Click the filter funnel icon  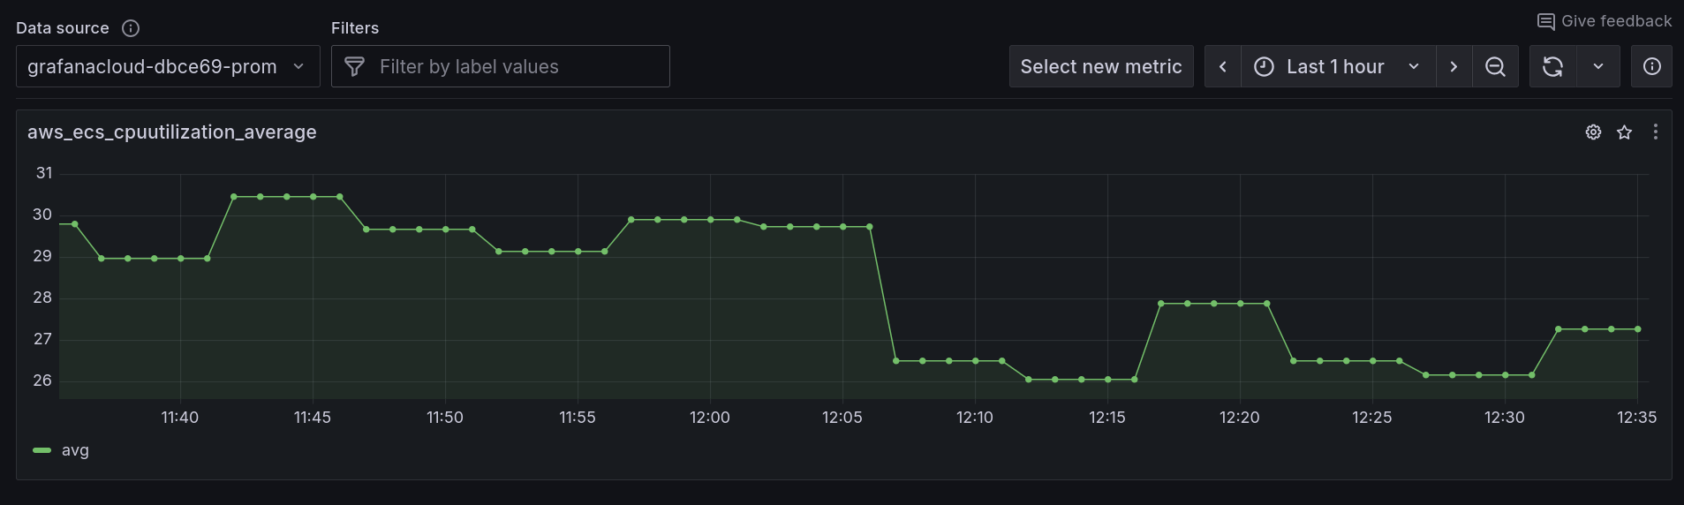click(354, 67)
